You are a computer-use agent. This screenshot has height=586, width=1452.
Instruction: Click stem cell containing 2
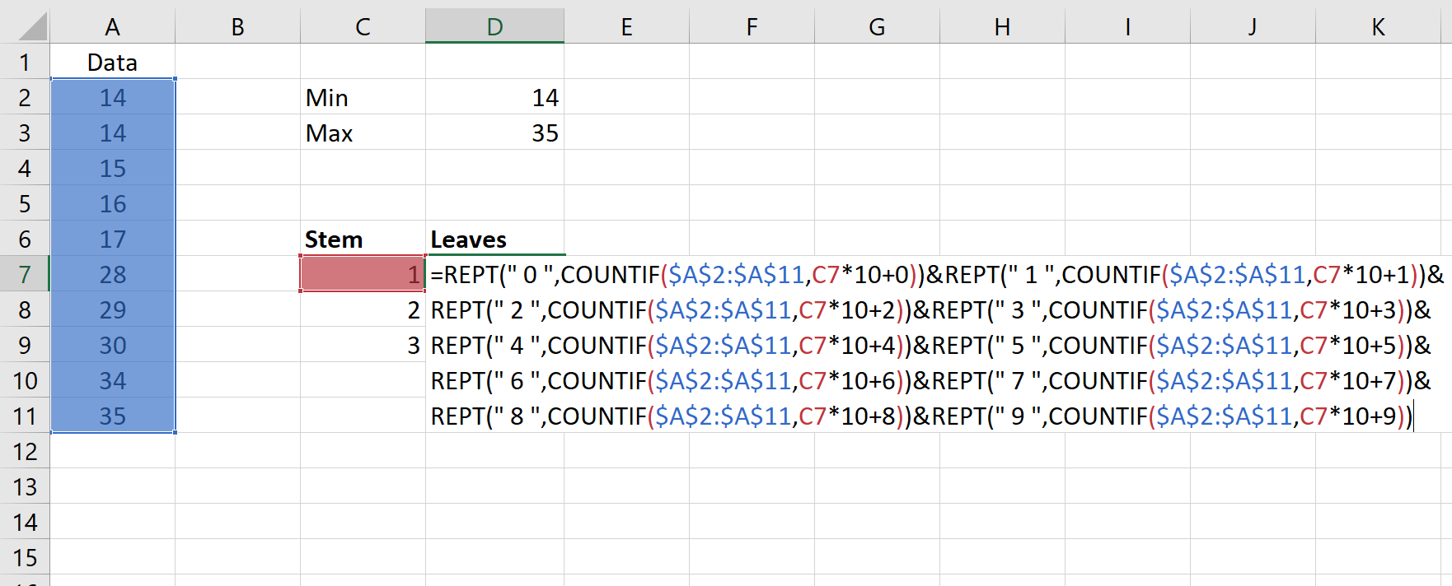pyautogui.click(x=363, y=309)
